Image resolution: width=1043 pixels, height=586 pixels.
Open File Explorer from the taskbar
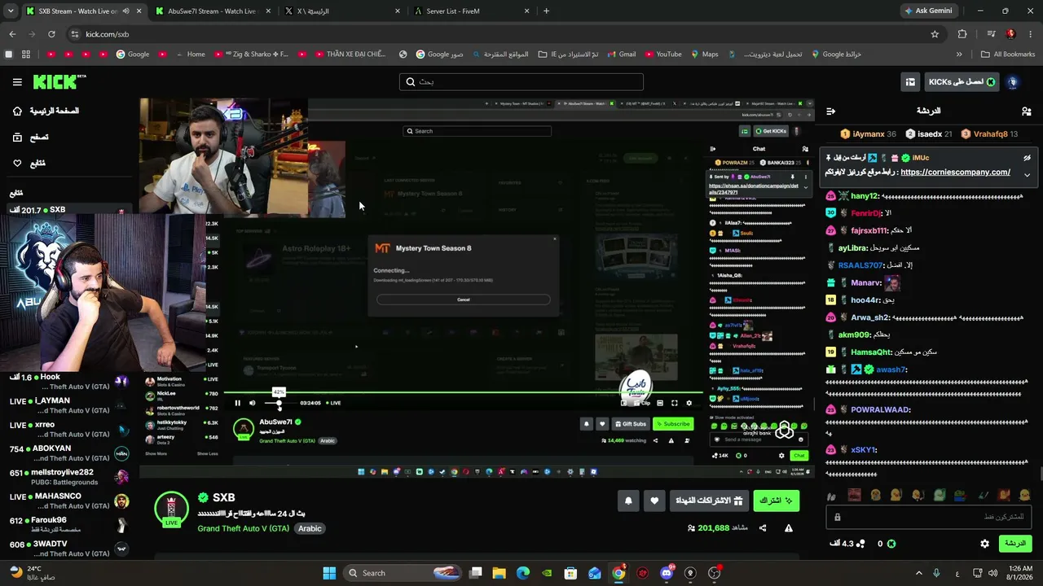tap(499, 573)
